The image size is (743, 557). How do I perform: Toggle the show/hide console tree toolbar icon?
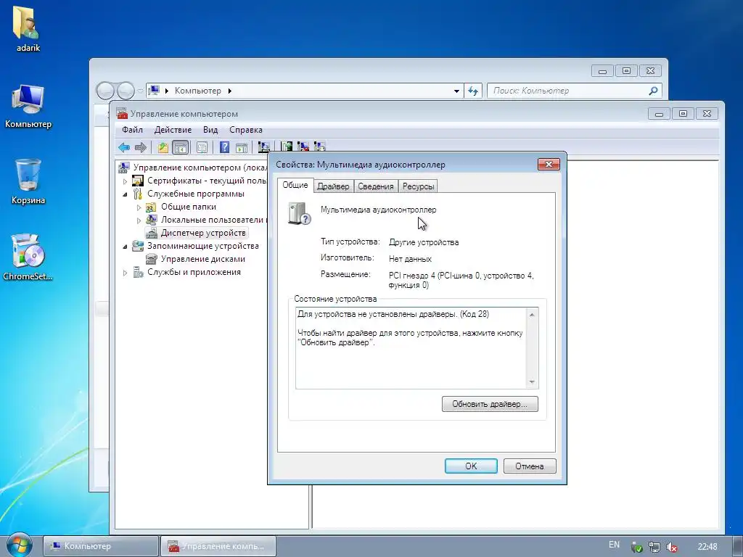181,147
